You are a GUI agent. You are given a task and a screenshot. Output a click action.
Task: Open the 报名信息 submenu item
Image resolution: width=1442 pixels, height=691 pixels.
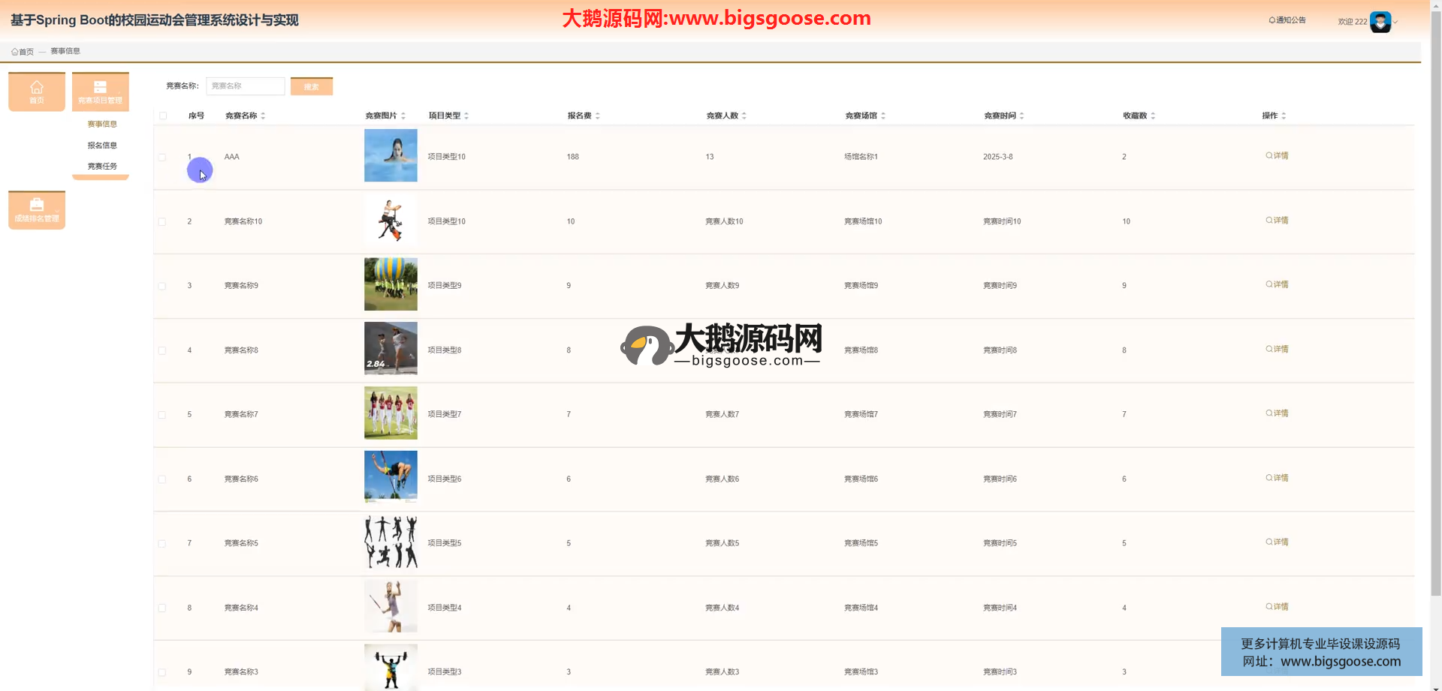point(102,146)
